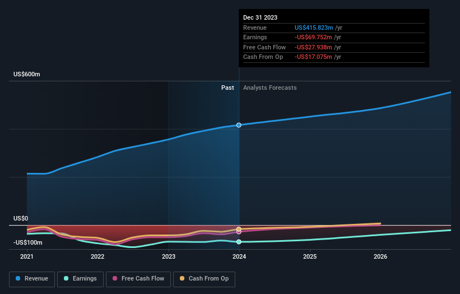The image size is (460, 294).
Task: Click the orange Cash From Op legend dot
Action: [x=182, y=278]
